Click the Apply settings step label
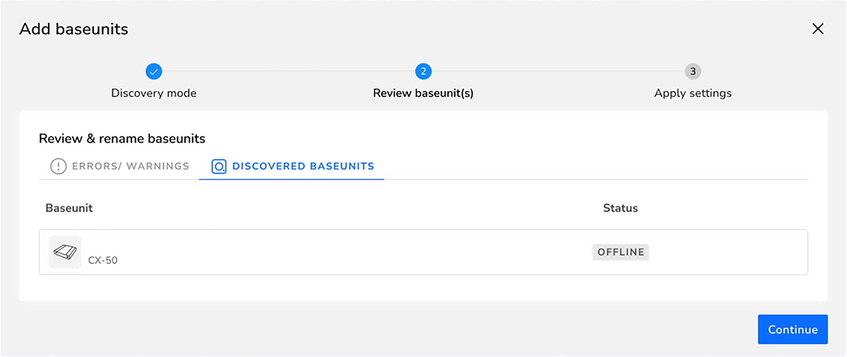The height and width of the screenshot is (357, 847). (693, 93)
